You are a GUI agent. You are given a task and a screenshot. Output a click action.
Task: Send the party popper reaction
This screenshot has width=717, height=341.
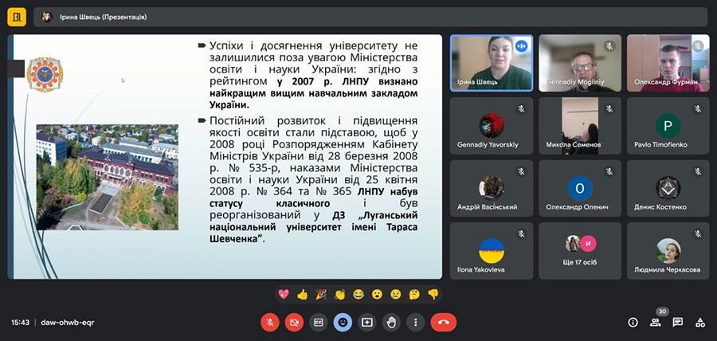(321, 294)
